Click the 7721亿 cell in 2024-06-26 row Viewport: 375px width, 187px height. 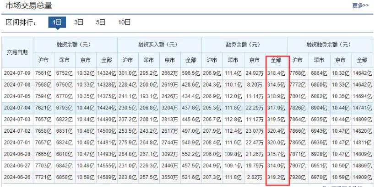click(43, 177)
